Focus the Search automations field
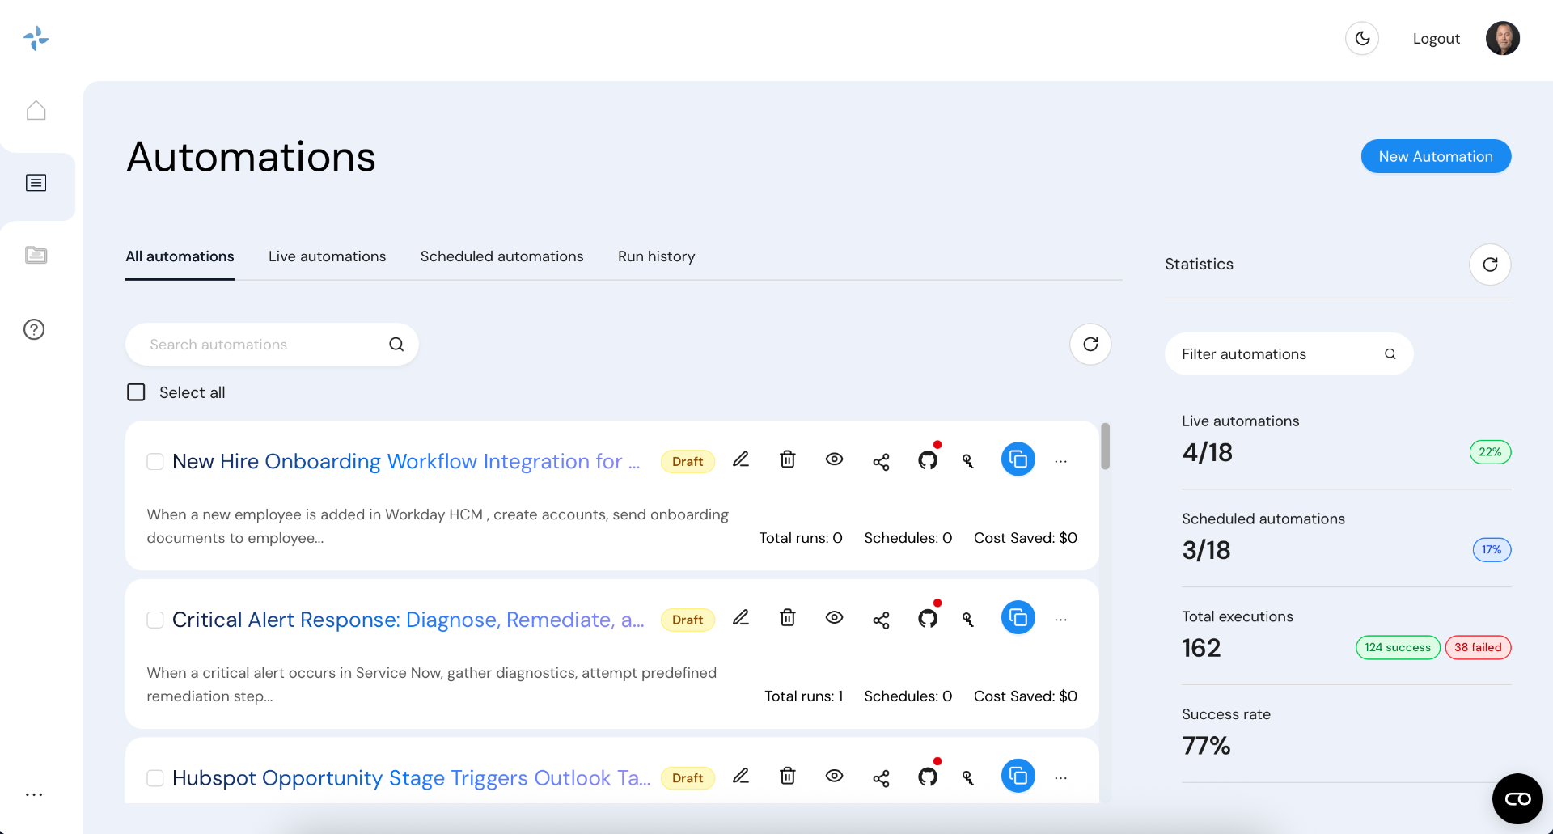Screen dimensions: 1553x834 272,345
